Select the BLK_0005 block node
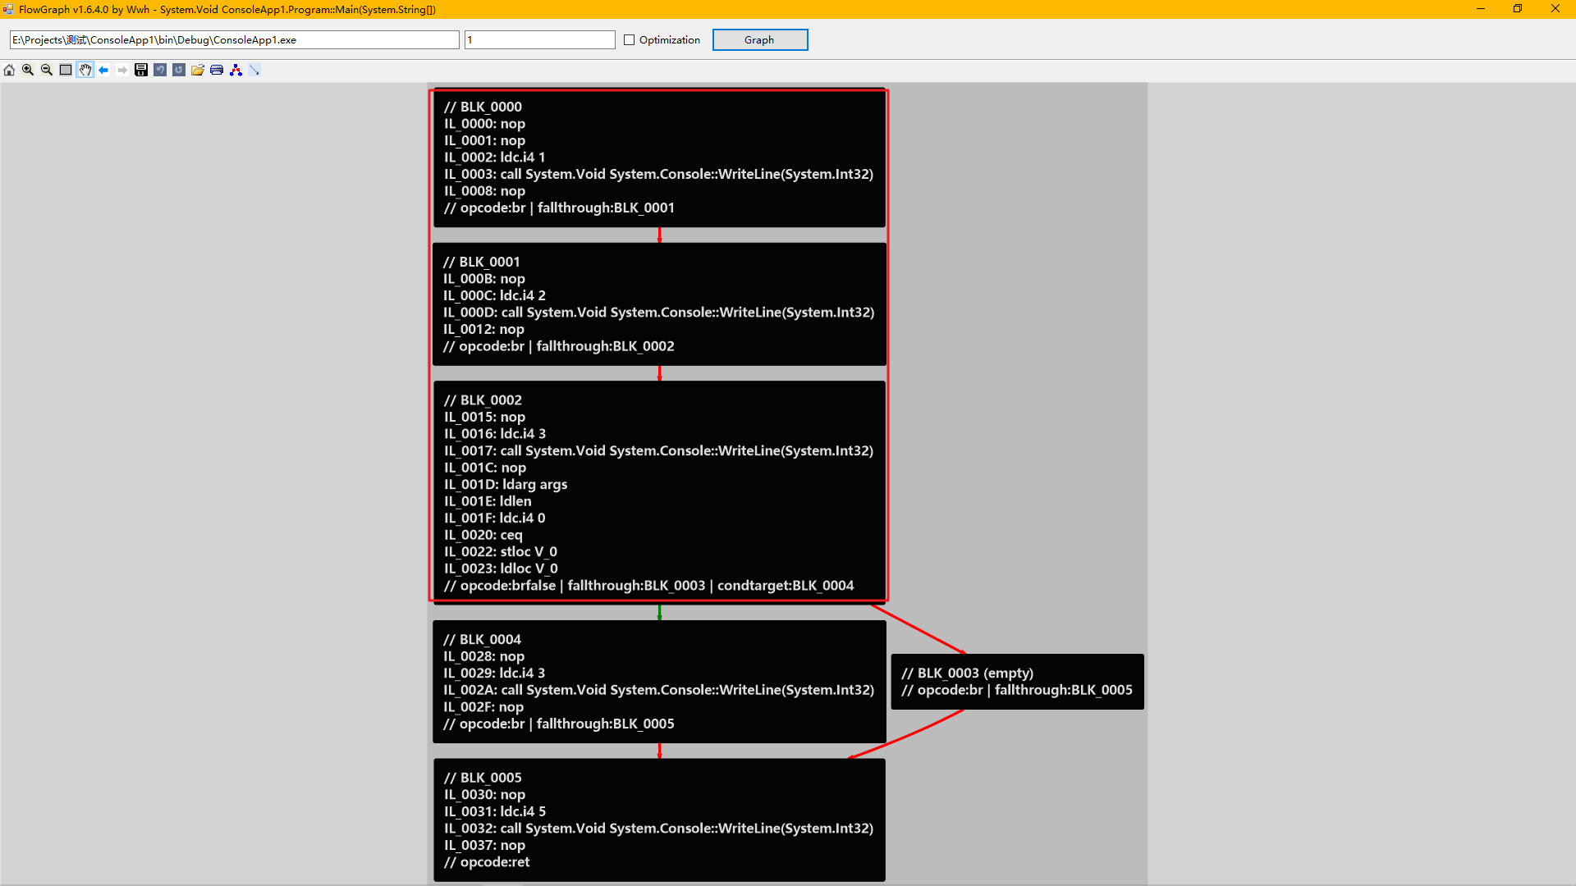 point(659,820)
